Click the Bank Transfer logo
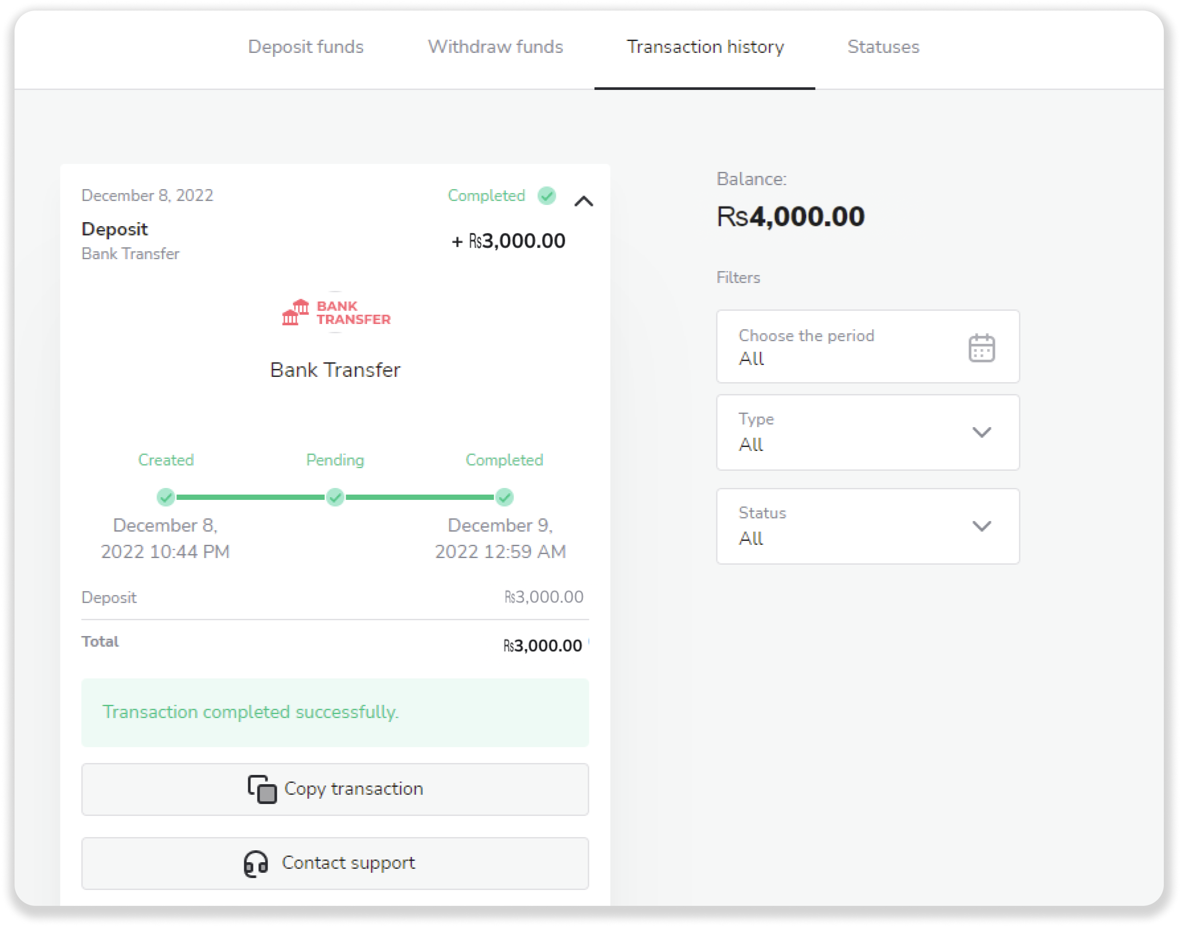The height and width of the screenshot is (927, 1181). (336, 313)
